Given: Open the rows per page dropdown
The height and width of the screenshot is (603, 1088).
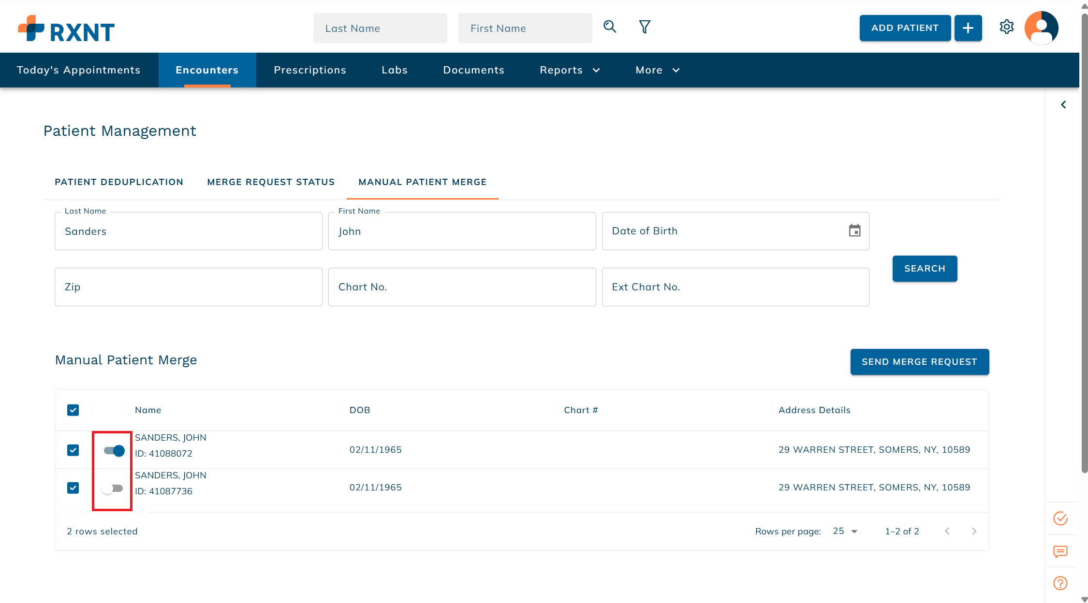Looking at the screenshot, I should coord(845,531).
